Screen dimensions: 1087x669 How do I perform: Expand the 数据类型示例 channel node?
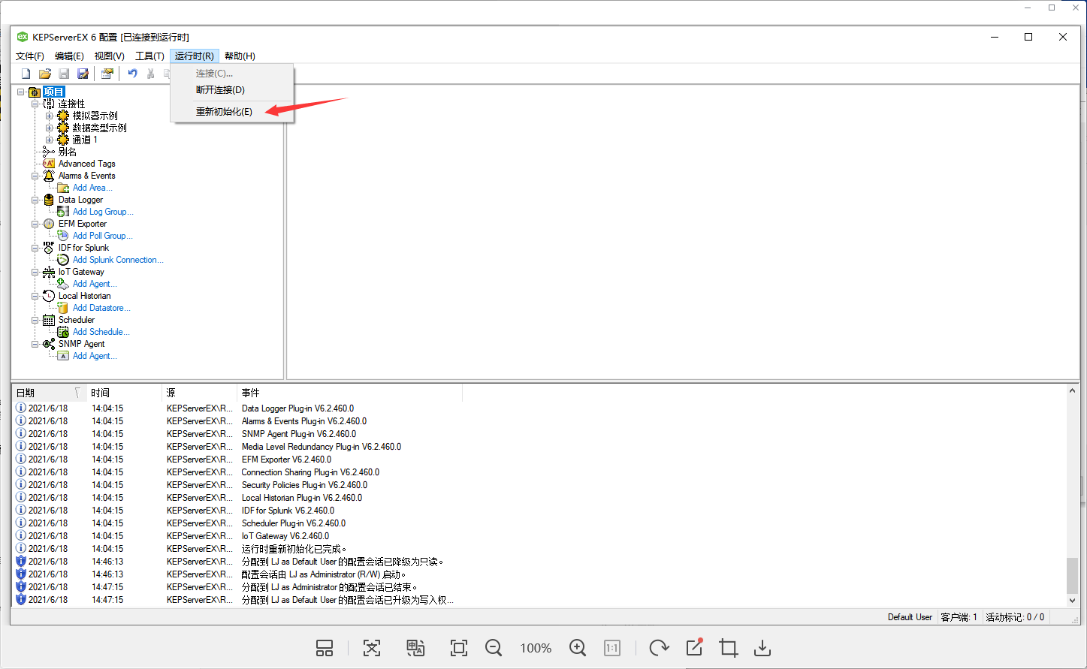tap(50, 128)
